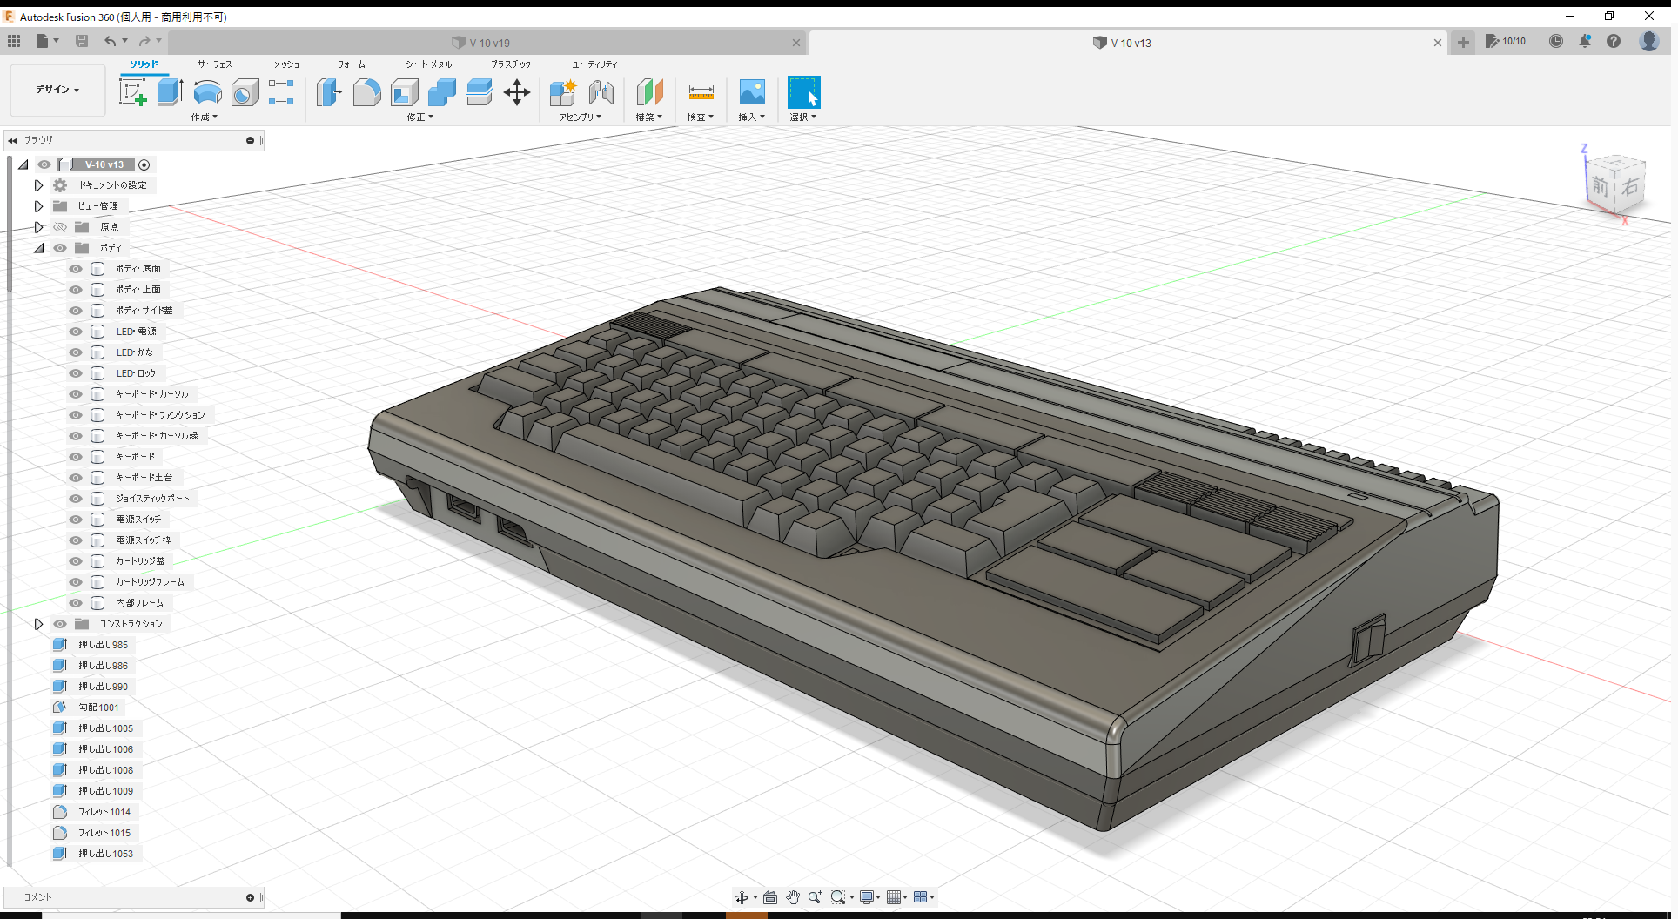
Task: Expand the 作成 dropdown in the toolbar
Action: coord(204,117)
